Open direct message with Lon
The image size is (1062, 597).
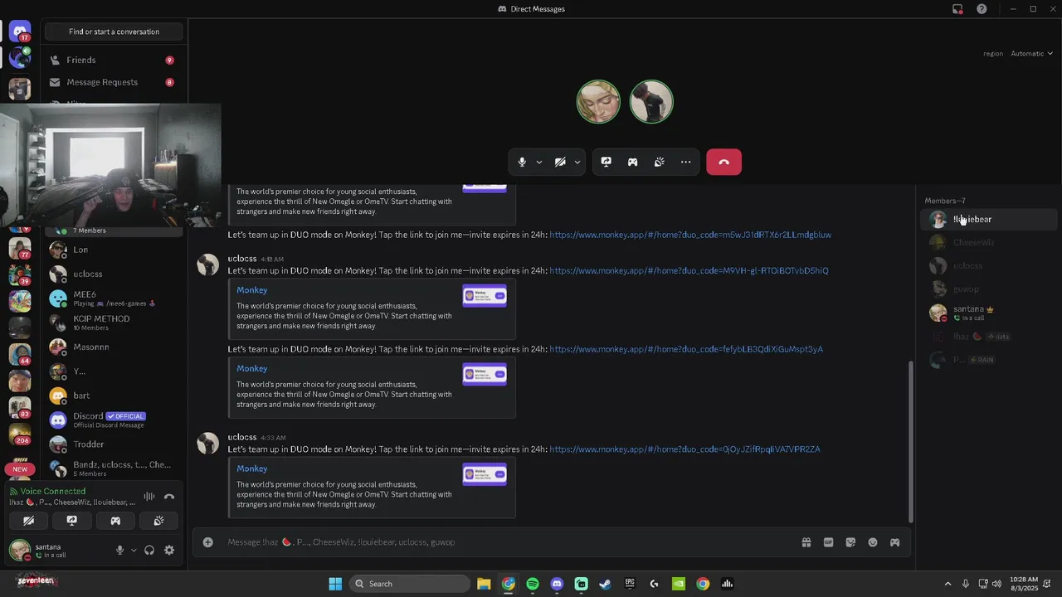(x=112, y=250)
